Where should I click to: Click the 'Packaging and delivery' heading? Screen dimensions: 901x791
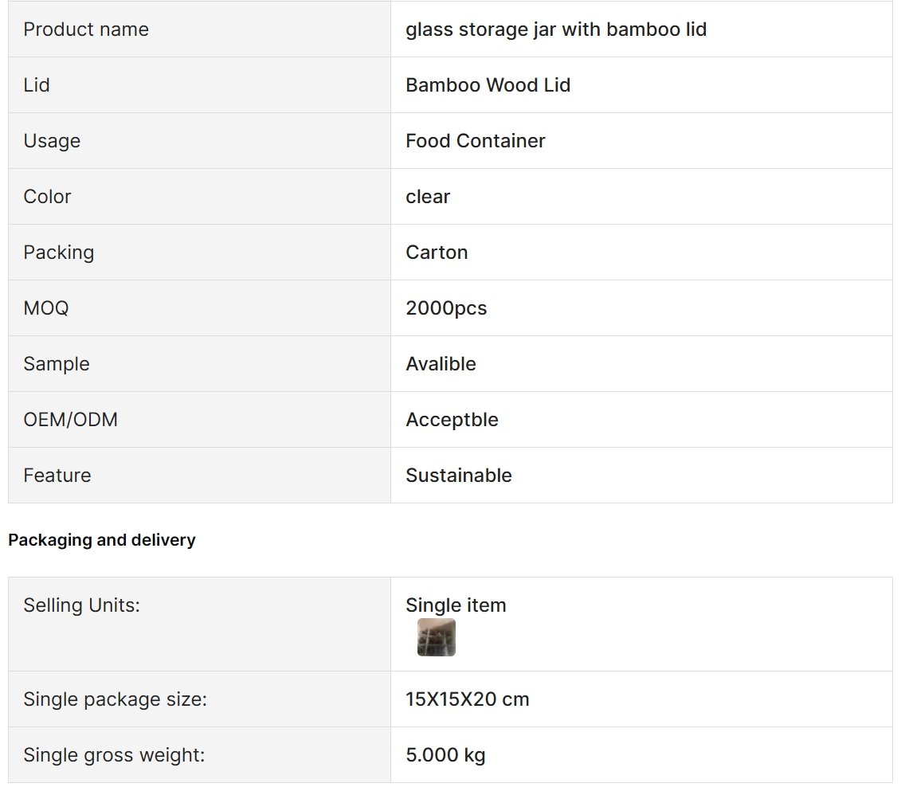click(102, 540)
